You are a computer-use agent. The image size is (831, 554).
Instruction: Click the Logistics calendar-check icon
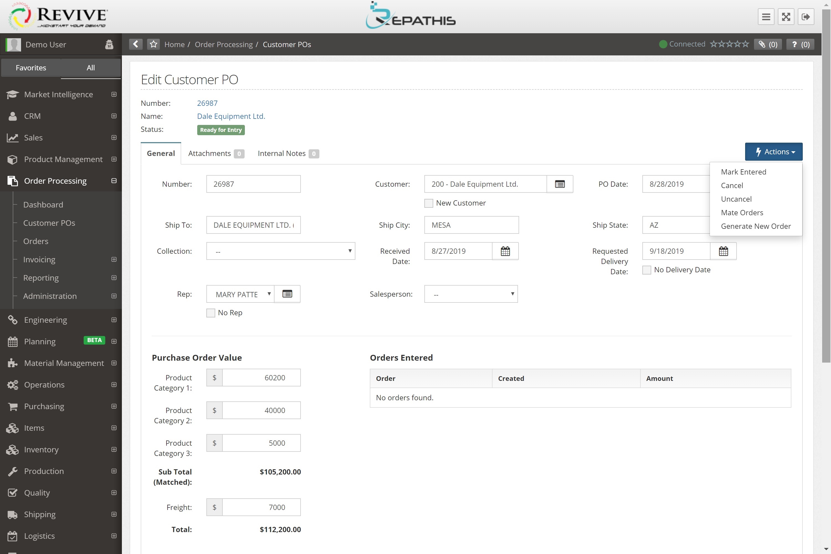click(12, 536)
